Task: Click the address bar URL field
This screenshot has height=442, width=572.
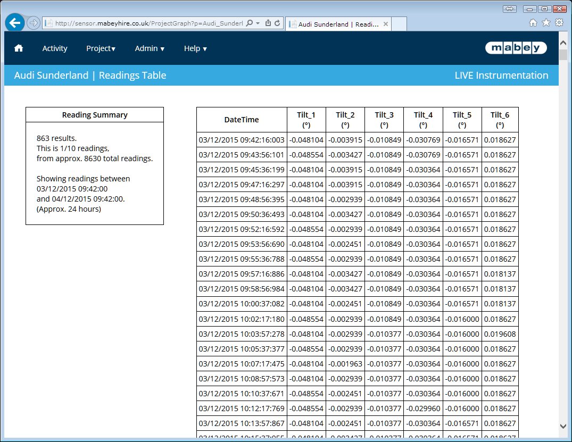Action: coord(149,23)
